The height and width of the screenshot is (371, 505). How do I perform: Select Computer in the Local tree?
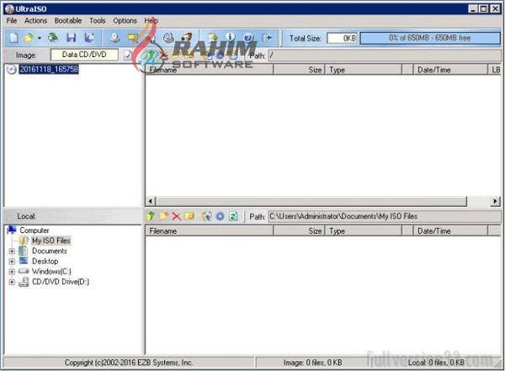pyautogui.click(x=35, y=231)
